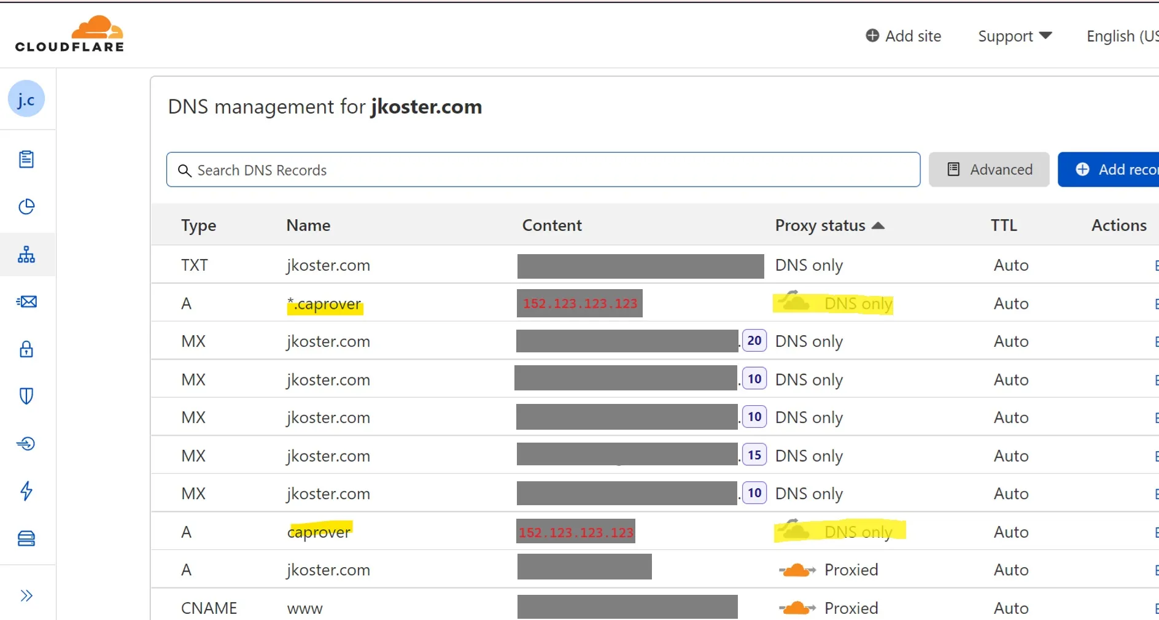
Task: Toggle Proxy status sort arrow
Action: tap(878, 225)
